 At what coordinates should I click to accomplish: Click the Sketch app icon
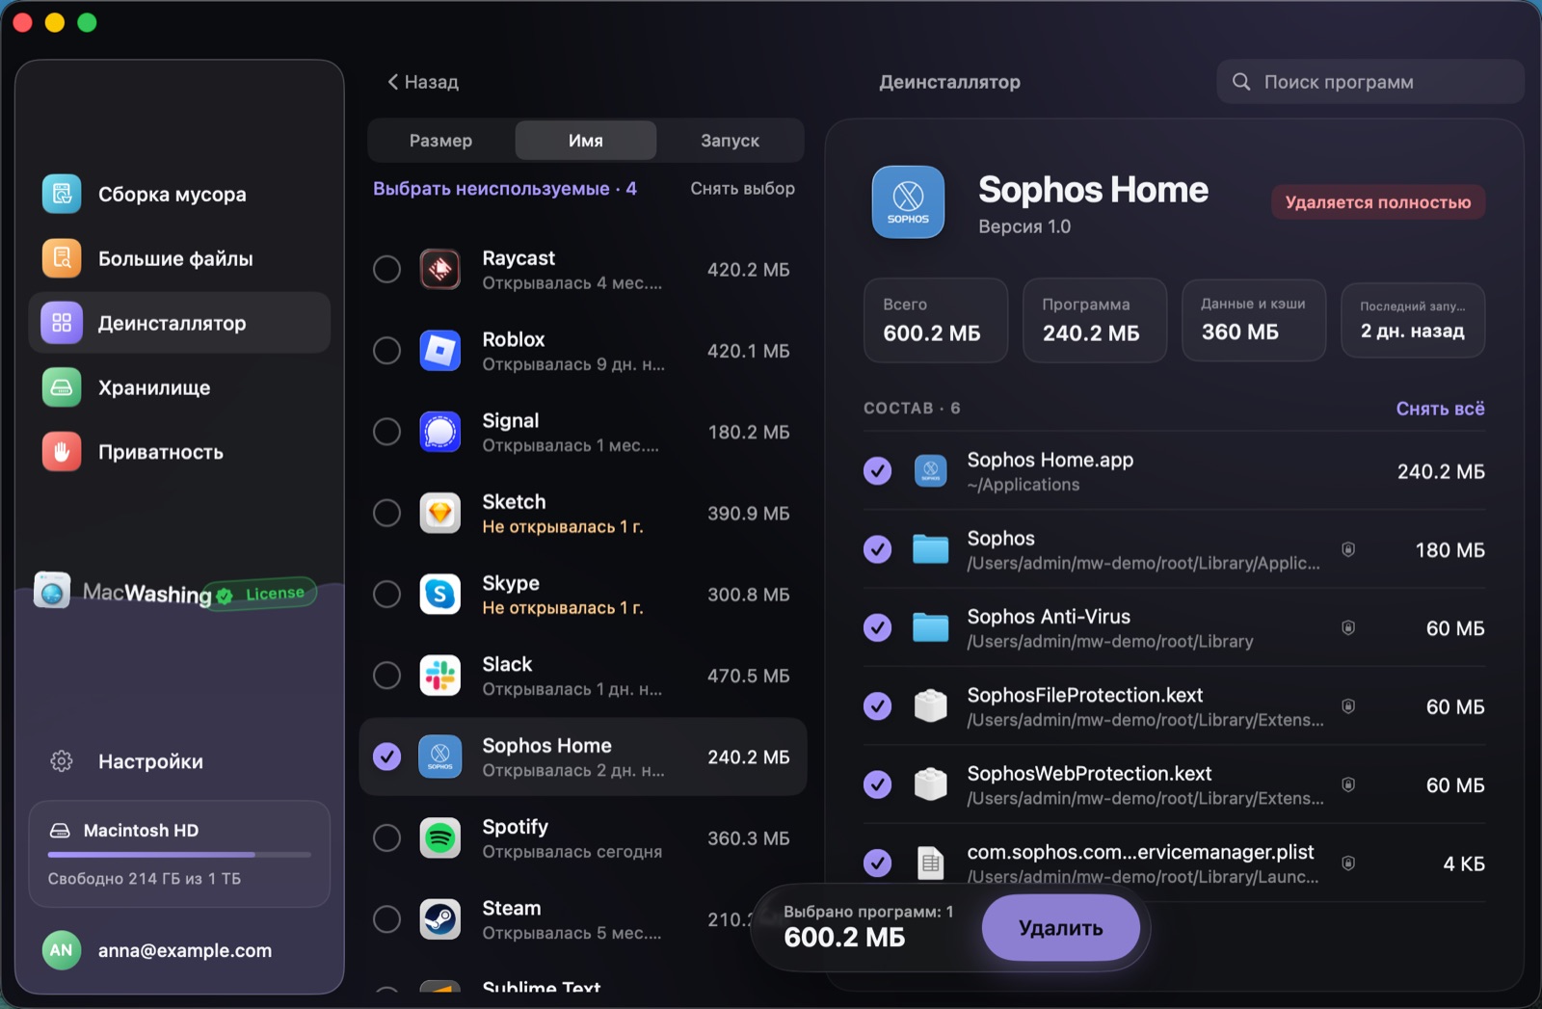tap(440, 514)
